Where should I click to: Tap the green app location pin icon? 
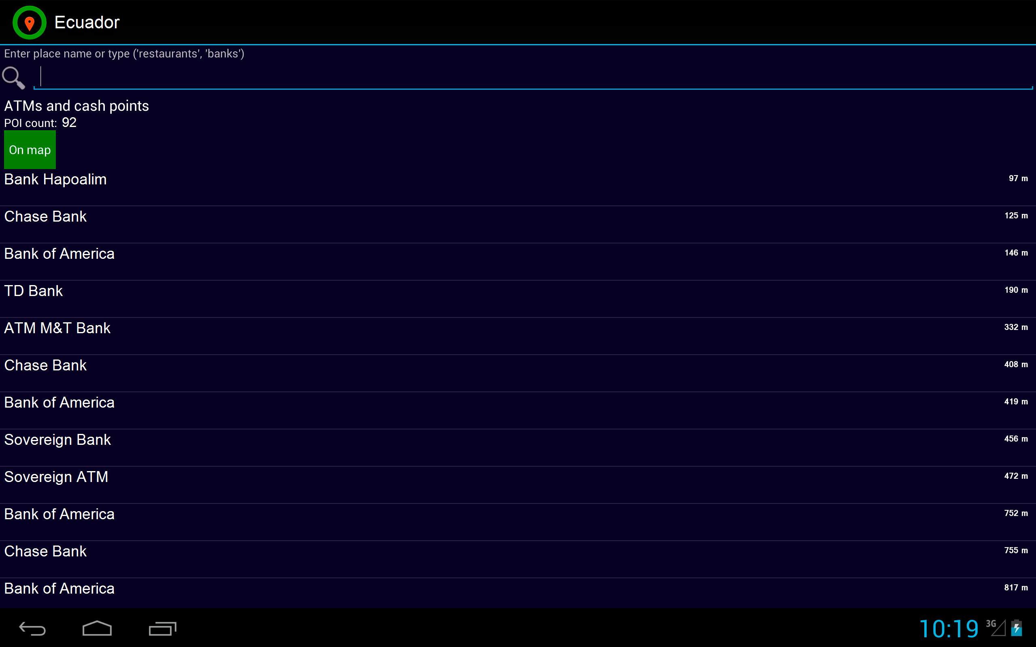(29, 22)
